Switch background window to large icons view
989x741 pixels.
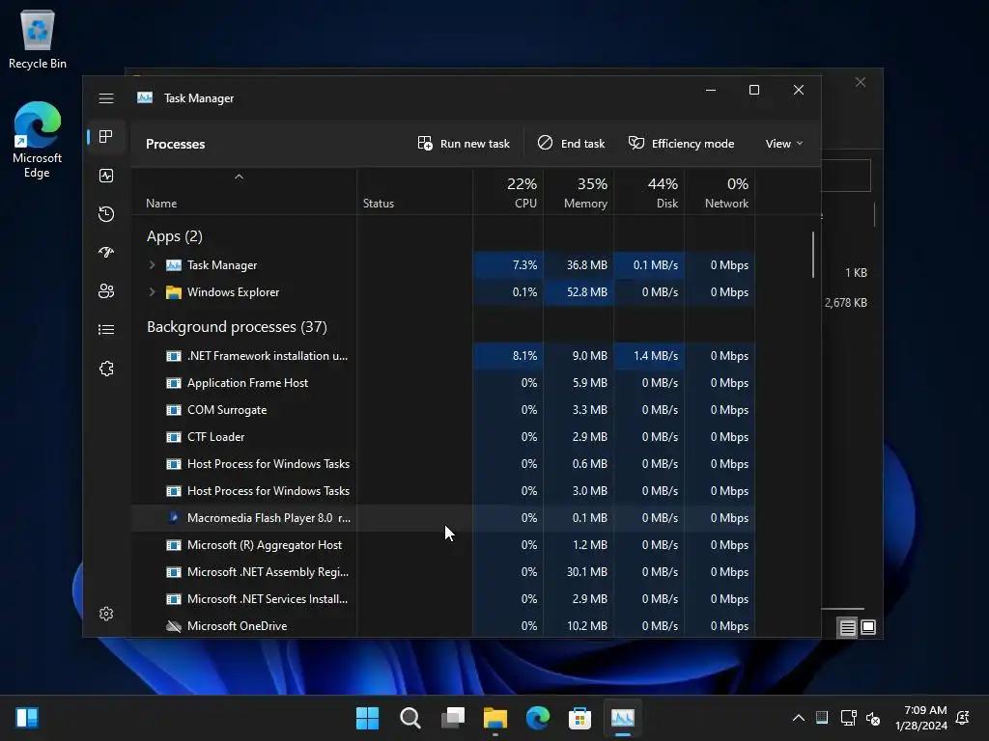click(868, 627)
